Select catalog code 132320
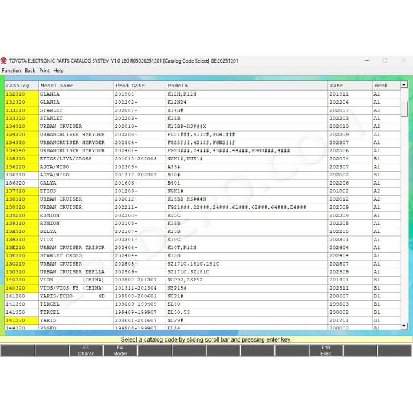Screen dimensions: 413x413 [x=21, y=102]
